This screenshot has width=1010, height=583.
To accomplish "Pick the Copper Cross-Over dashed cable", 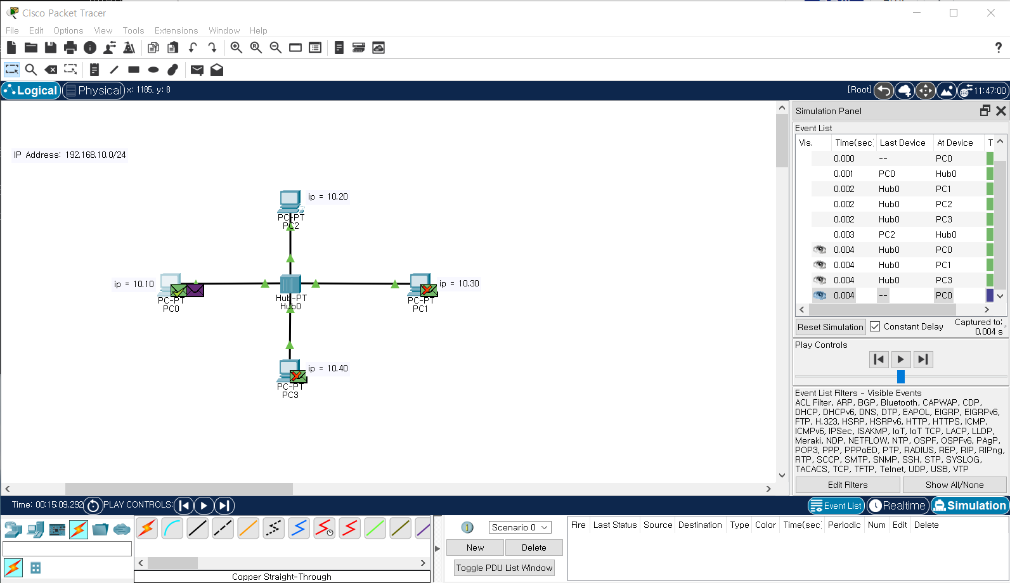I will tap(223, 528).
